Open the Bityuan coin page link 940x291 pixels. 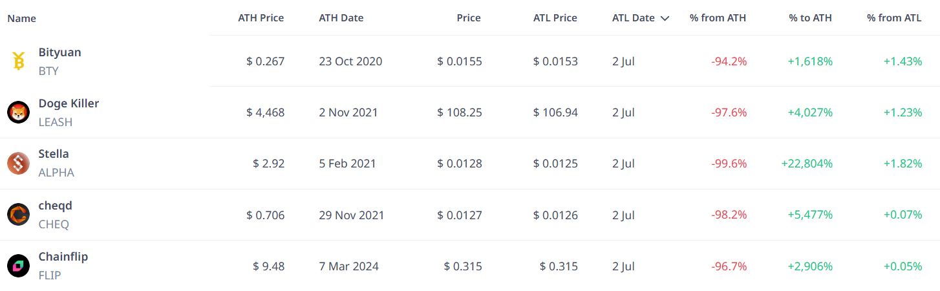tap(59, 52)
